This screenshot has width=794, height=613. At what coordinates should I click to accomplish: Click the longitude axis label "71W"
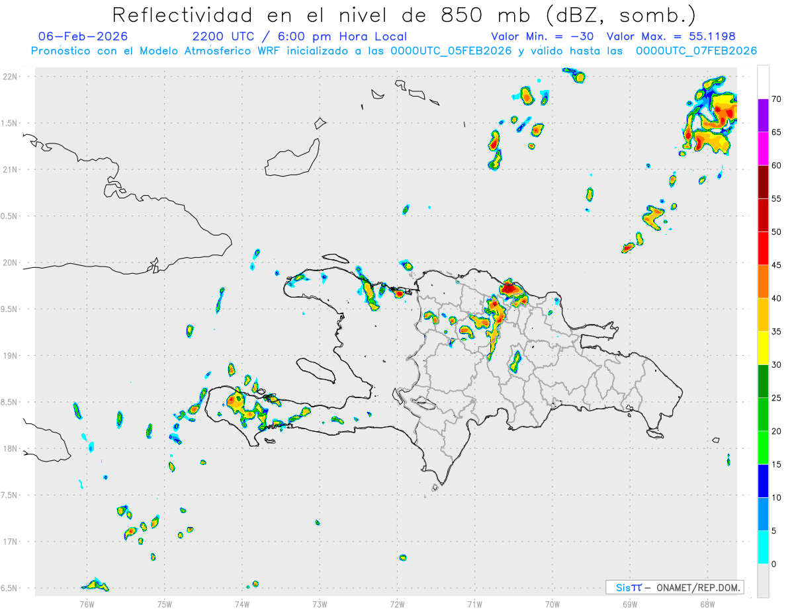tap(474, 604)
